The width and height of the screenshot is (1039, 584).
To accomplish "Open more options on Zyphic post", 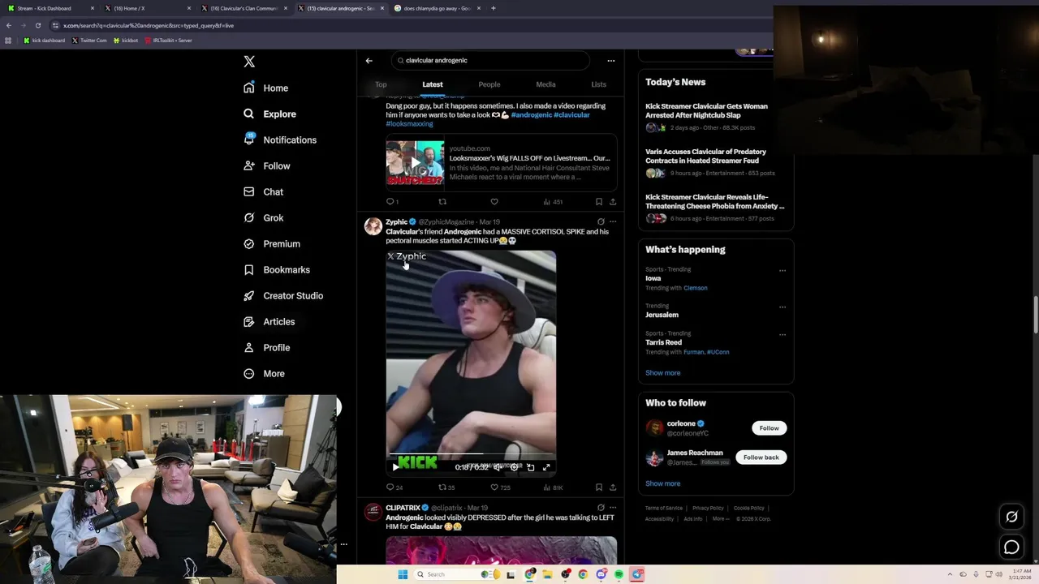I will (613, 221).
